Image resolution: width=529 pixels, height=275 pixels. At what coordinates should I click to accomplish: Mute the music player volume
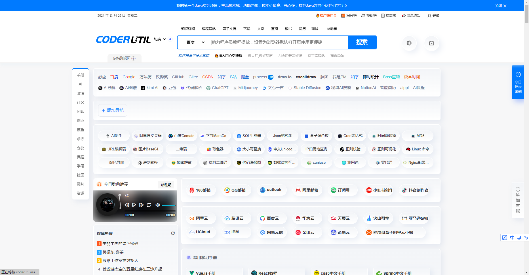(x=158, y=205)
